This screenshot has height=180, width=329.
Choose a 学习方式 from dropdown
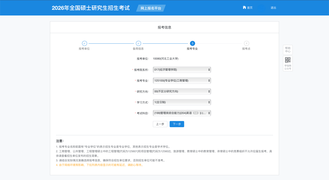(182, 102)
